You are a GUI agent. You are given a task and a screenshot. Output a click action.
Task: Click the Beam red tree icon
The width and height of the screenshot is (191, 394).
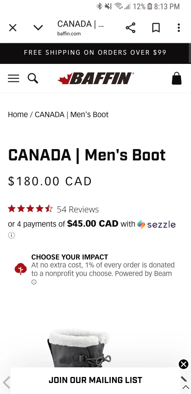click(x=21, y=269)
